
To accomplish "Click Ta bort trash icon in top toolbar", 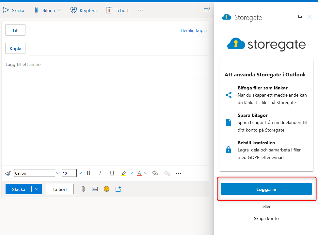I will (x=109, y=10).
